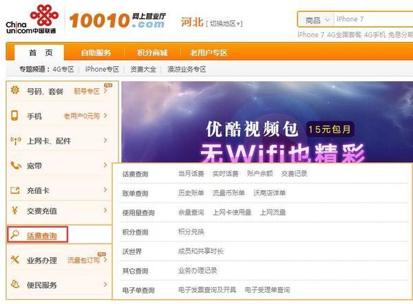Expand the 号码、套餐 chevron arrow

[105, 91]
